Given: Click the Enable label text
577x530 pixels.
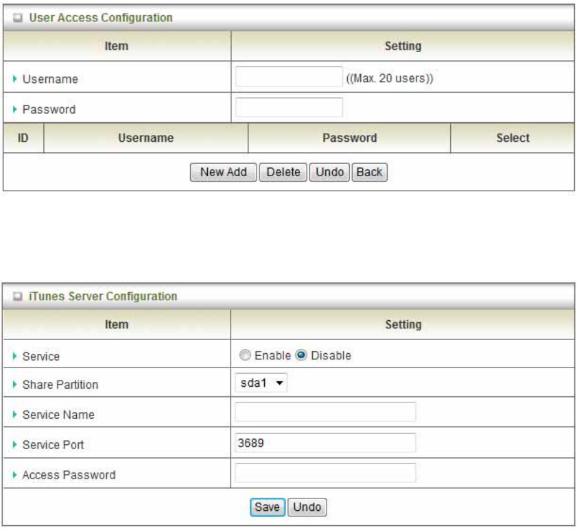Looking at the screenshot, I should [272, 356].
